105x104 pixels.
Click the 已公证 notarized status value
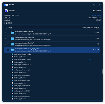[99, 20]
